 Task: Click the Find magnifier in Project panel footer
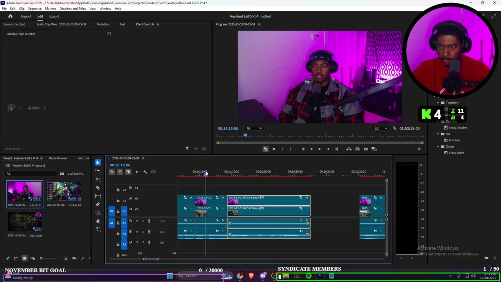(83, 258)
